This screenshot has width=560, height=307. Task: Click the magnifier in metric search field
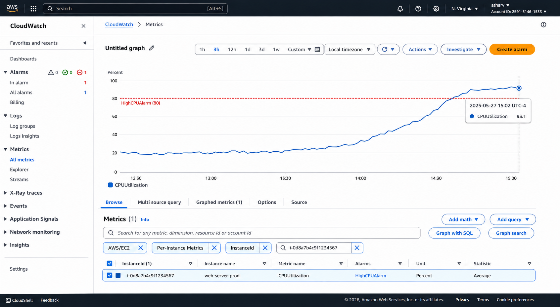pyautogui.click(x=111, y=233)
